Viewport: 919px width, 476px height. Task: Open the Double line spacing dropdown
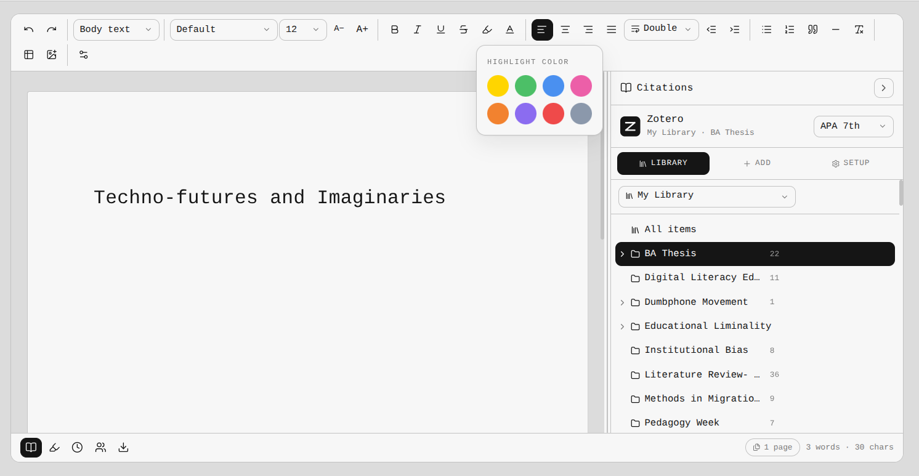click(662, 30)
